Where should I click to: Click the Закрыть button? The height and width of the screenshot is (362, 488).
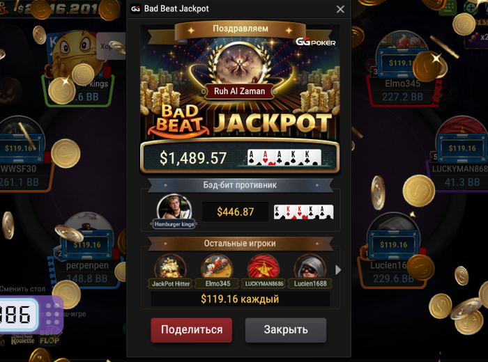[286, 330]
